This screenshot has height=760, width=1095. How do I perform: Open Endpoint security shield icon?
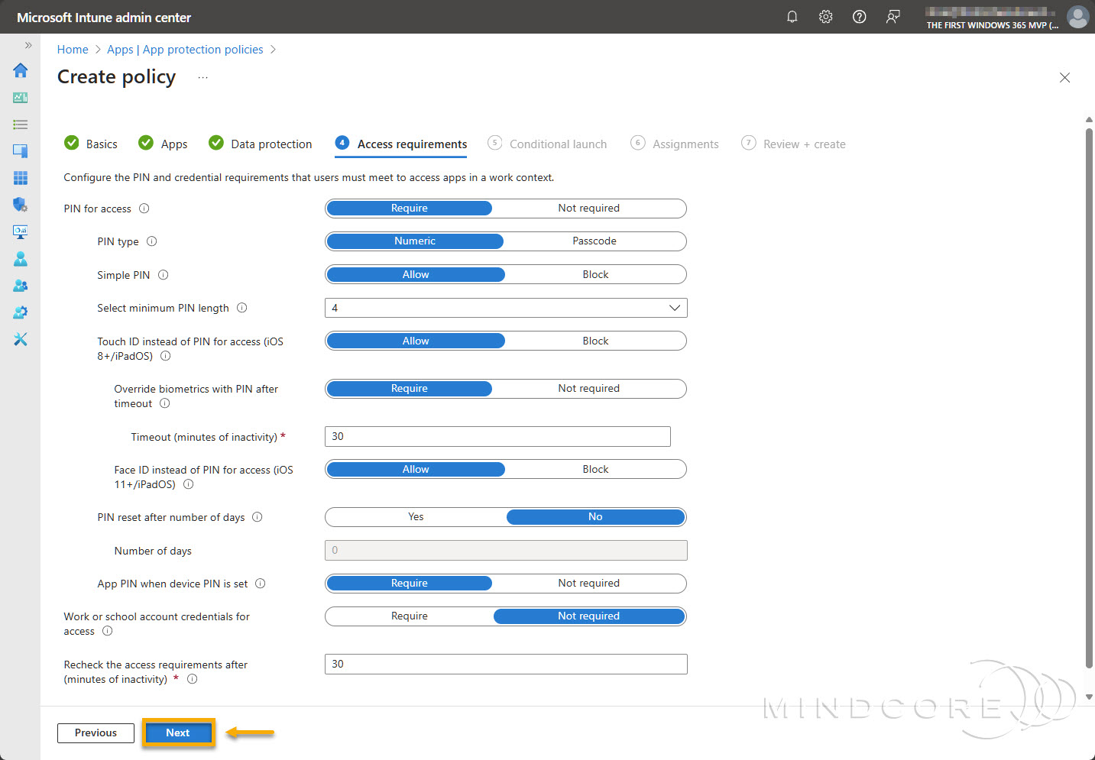coord(21,205)
